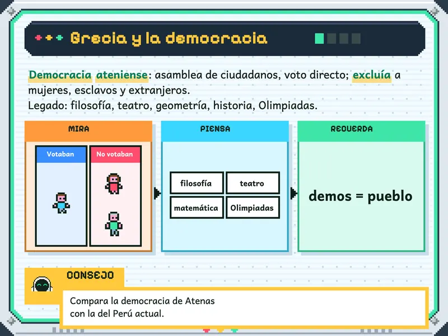The height and width of the screenshot is (336, 448).
Task: Click the line starting with 'Legado: filosofía'
Action: pos(172,106)
